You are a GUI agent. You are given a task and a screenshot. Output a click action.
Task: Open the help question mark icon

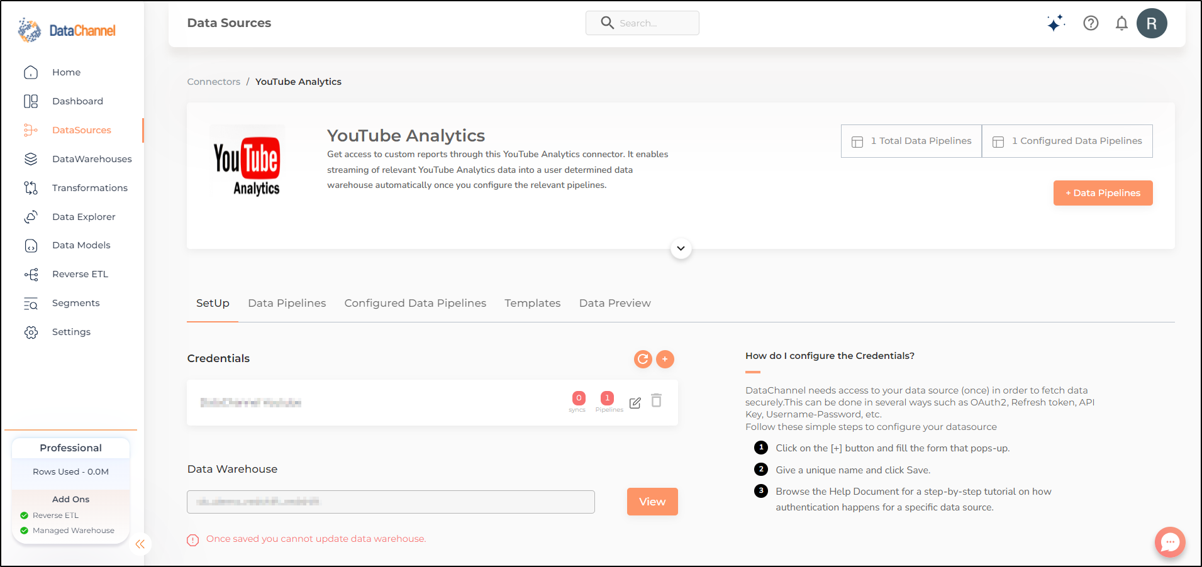point(1091,23)
